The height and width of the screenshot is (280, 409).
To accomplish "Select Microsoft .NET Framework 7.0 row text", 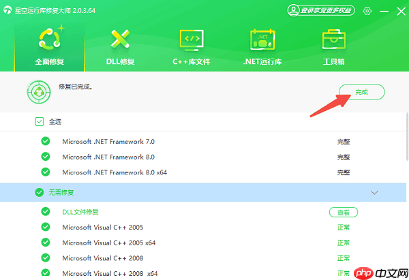I will pyautogui.click(x=108, y=142).
